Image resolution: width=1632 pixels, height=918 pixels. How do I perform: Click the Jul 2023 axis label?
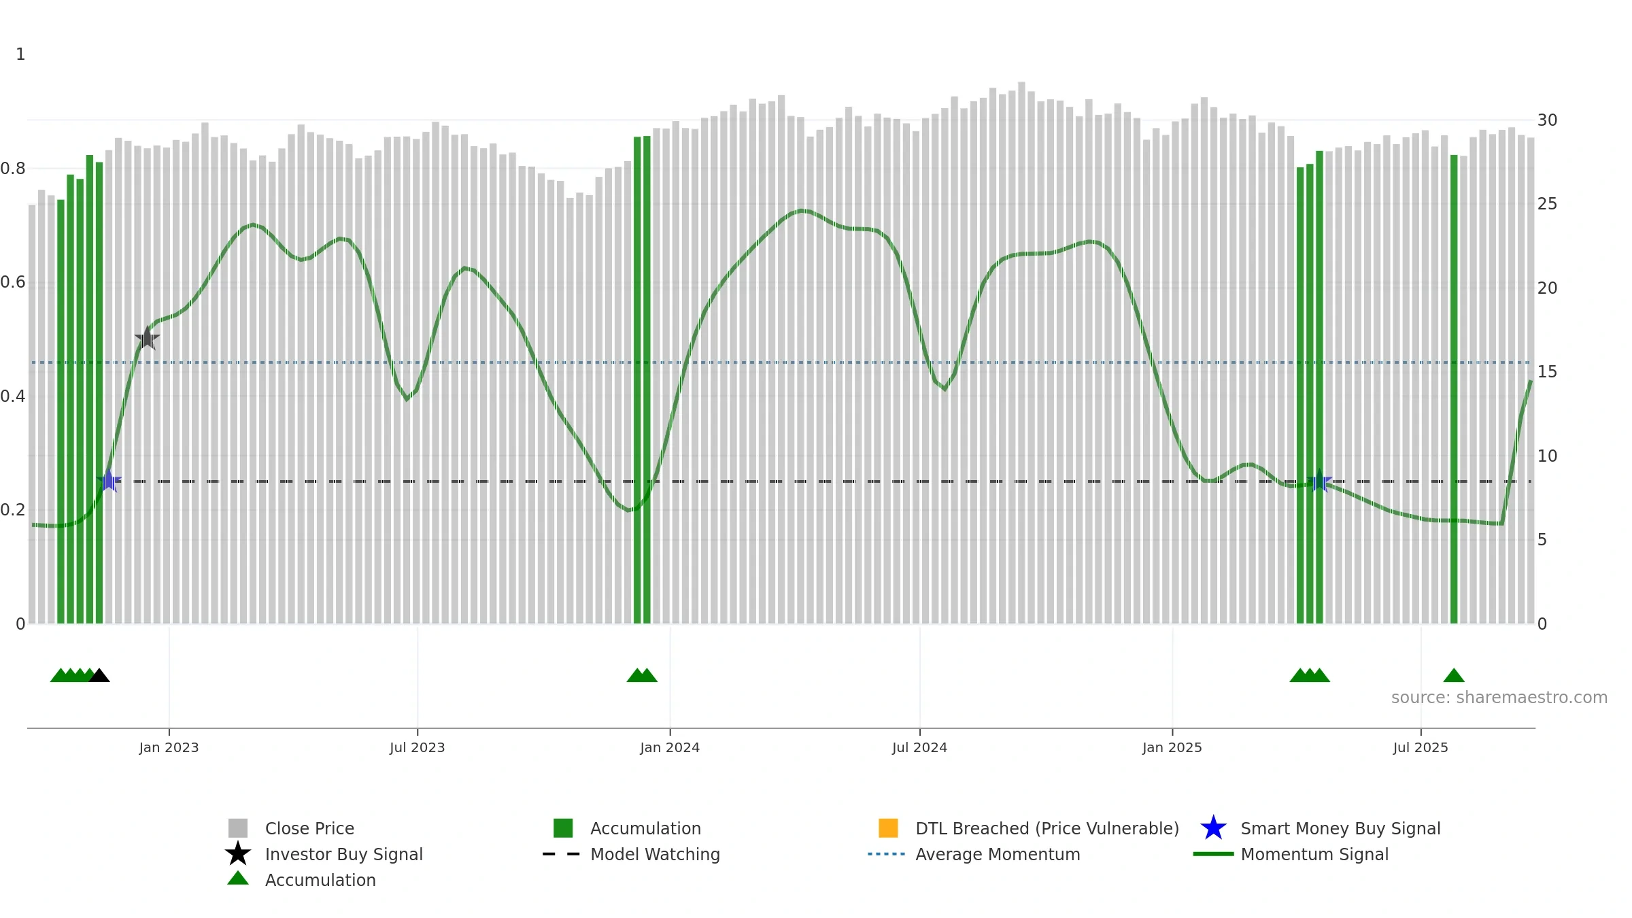(418, 748)
